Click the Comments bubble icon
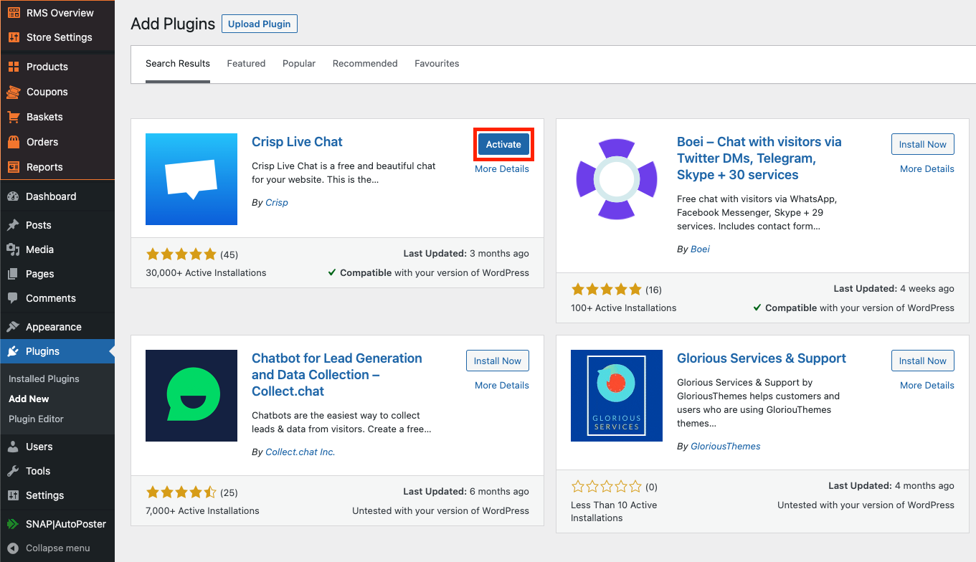976x562 pixels. tap(13, 298)
